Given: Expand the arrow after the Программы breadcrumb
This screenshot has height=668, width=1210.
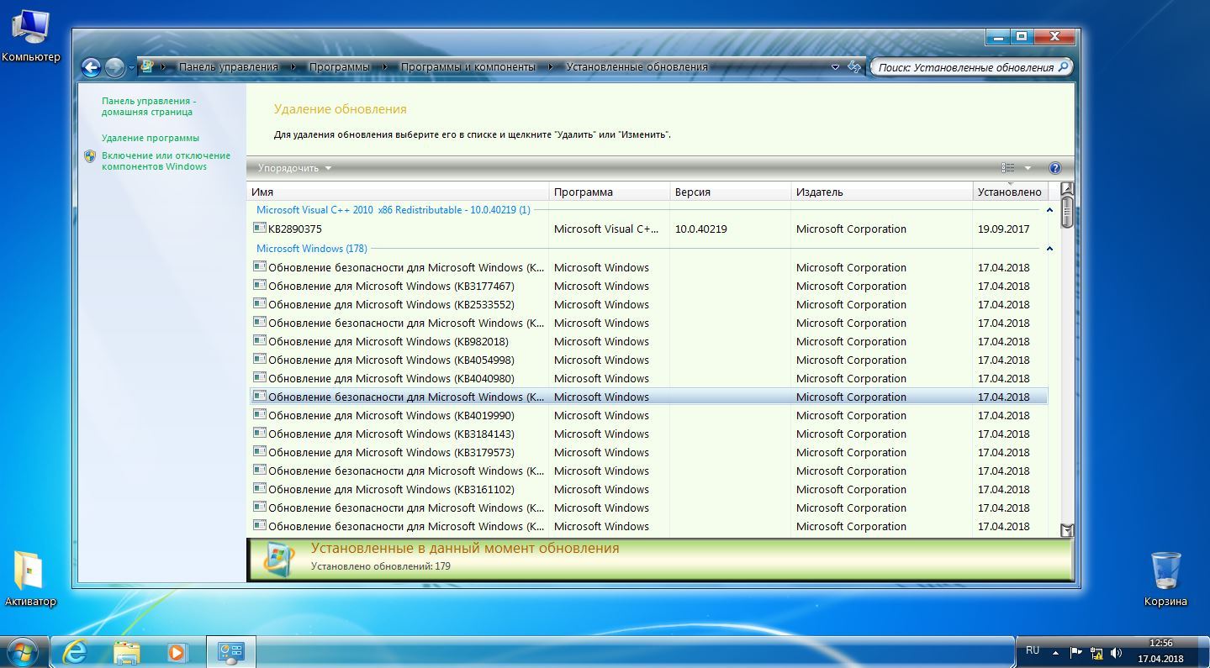Looking at the screenshot, I should tap(385, 66).
